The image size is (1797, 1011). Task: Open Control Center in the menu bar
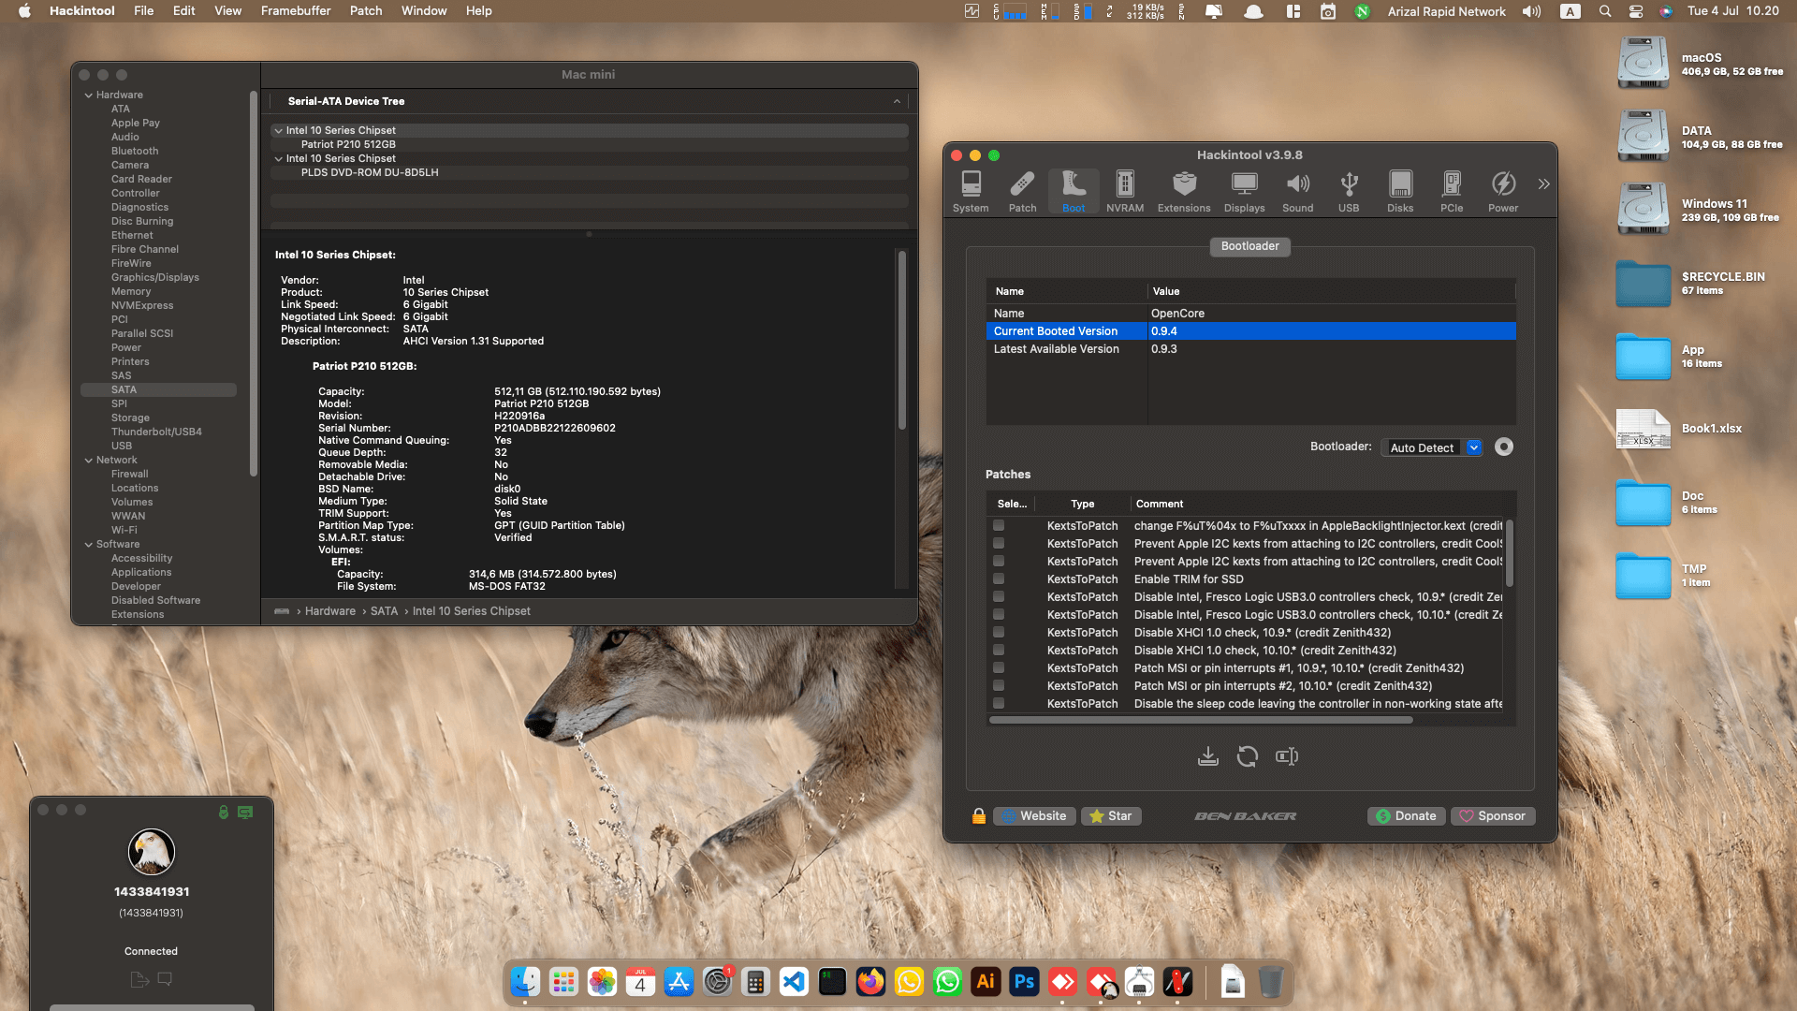1636,11
